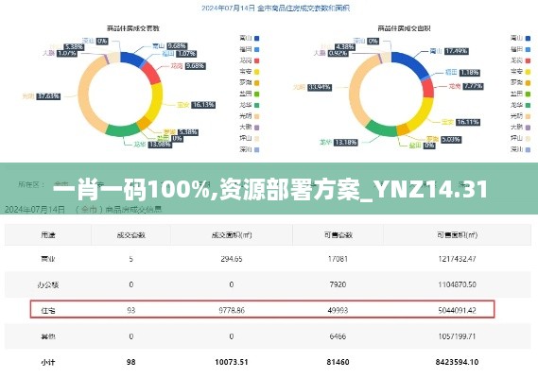The width and height of the screenshot is (538, 378).
Task: Toggle 深汕 legend entry in 成交面积 chart
Action: (520, 149)
